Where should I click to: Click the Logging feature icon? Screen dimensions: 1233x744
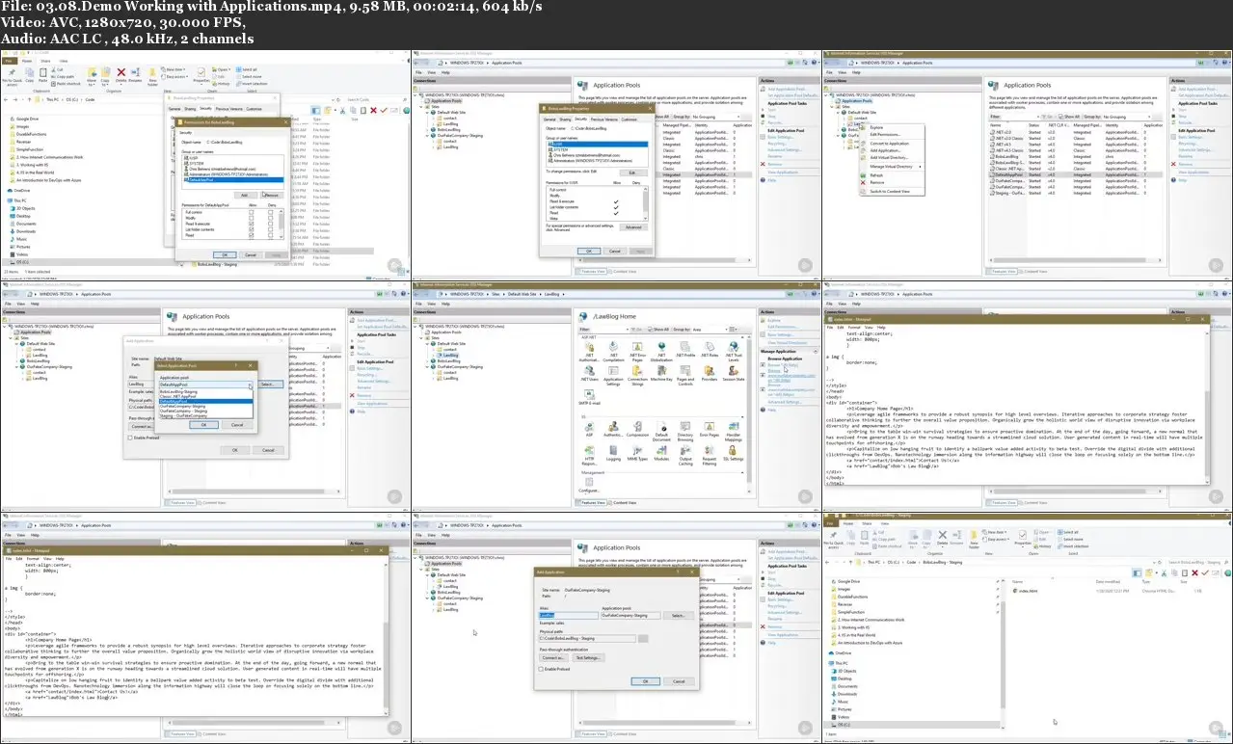[613, 455]
